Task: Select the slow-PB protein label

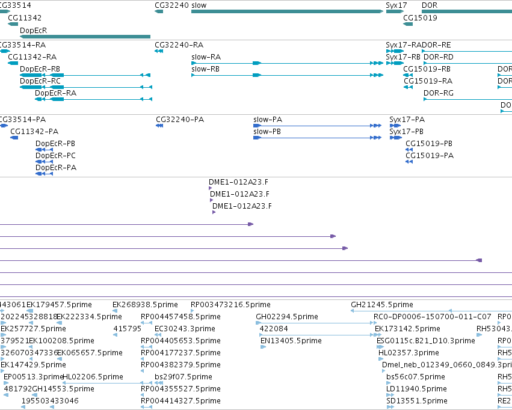Action: tap(267, 132)
